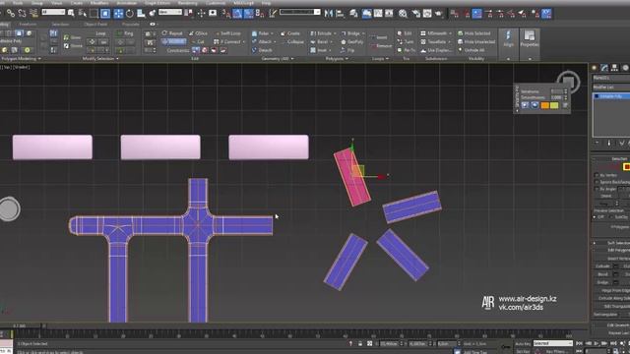Screen dimensions: 630x354
Task: Open the Select by Name dialog icon
Action: point(83,13)
